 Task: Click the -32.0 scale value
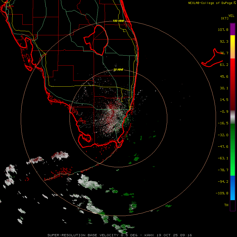point(223,135)
